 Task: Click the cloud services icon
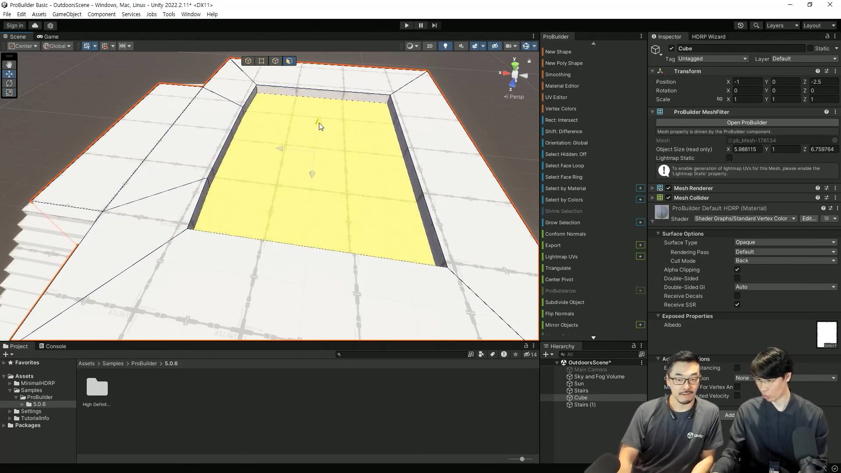coord(35,25)
